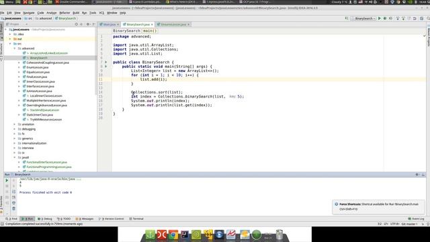The height and width of the screenshot is (242, 430).
Task: Start debugging with the toolbar bug icon
Action: pos(385,18)
